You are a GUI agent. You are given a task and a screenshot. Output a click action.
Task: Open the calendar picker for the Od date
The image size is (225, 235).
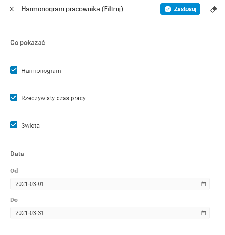point(203,184)
